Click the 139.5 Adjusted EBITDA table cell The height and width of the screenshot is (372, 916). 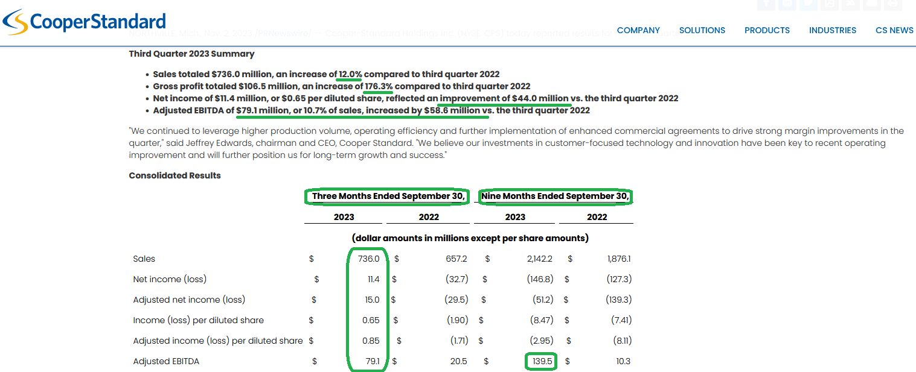[x=543, y=361]
